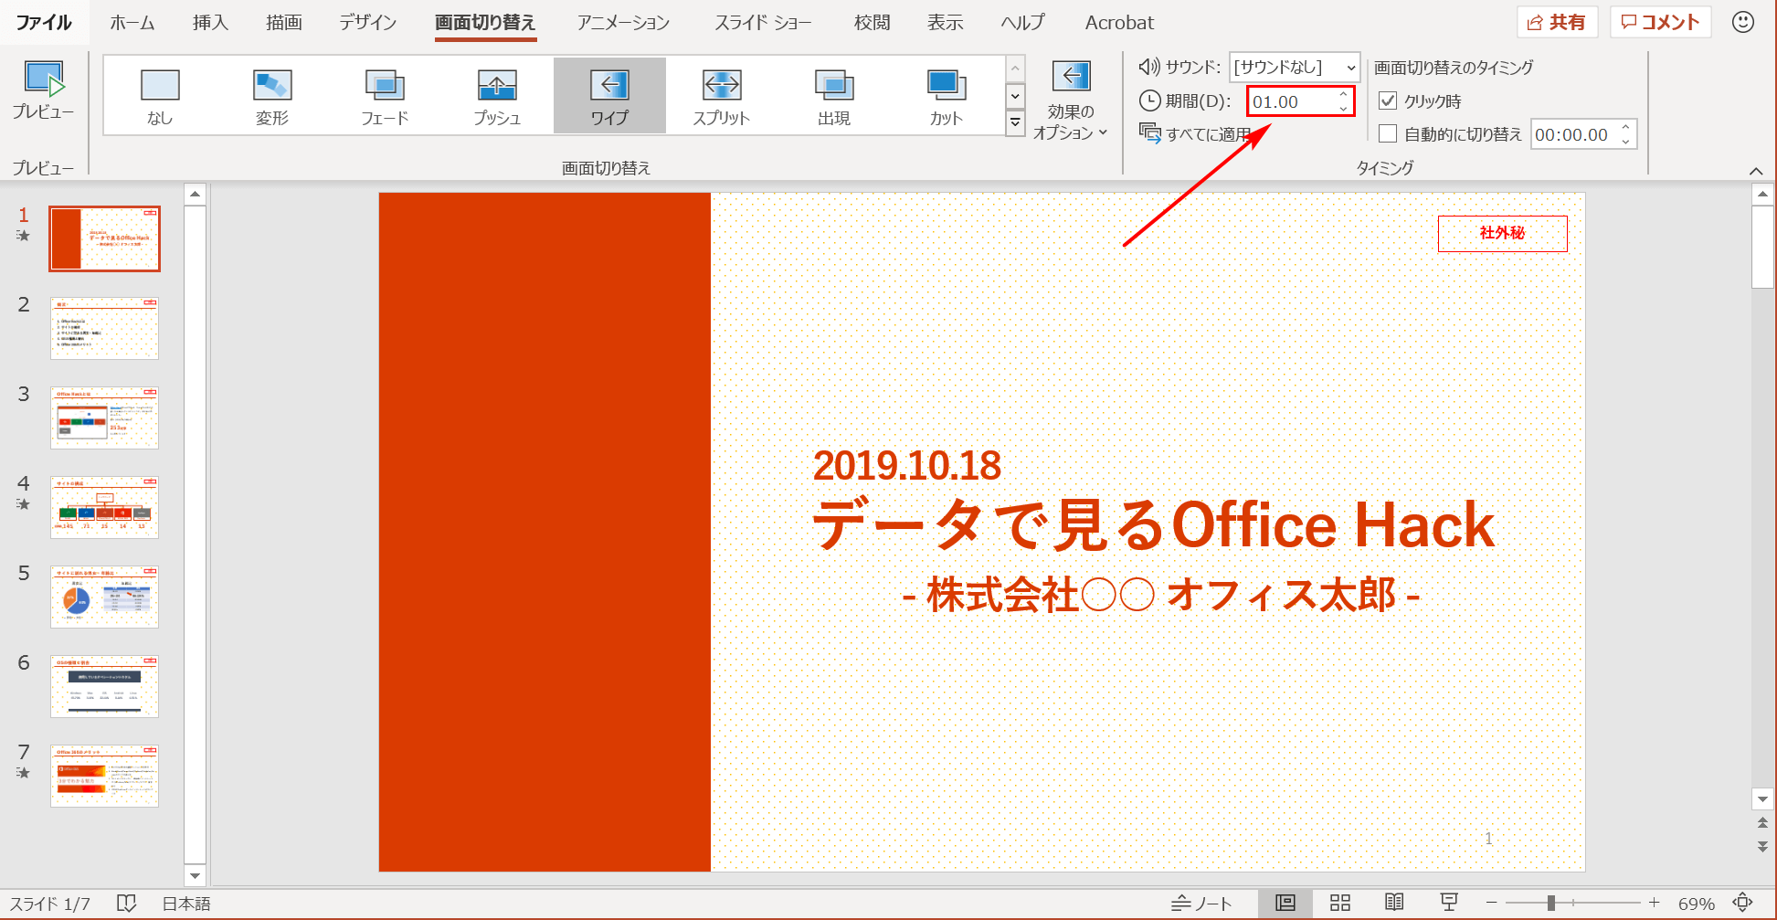Go to next slide double-arrow button
This screenshot has height=920, width=1777.
[1762, 847]
